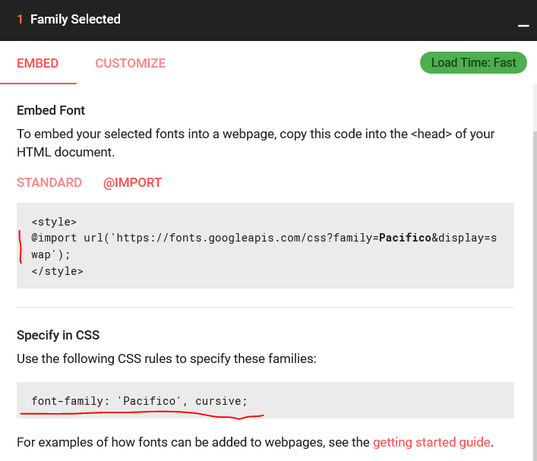Click the "Specify in CSS" heading
The height and width of the screenshot is (461, 537).
(58, 335)
